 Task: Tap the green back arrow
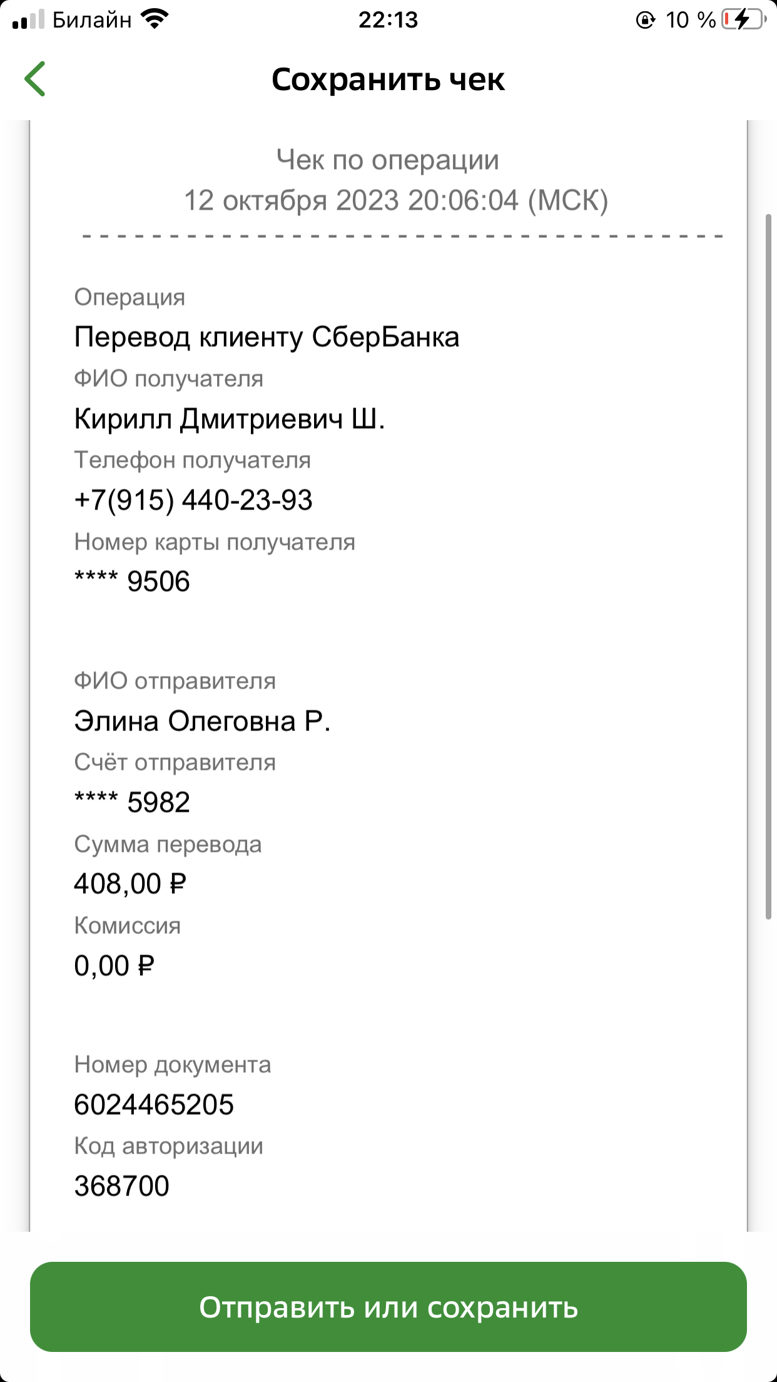tap(35, 79)
